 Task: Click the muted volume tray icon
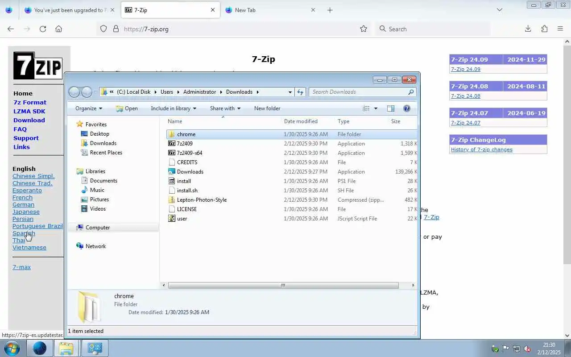coord(527,349)
